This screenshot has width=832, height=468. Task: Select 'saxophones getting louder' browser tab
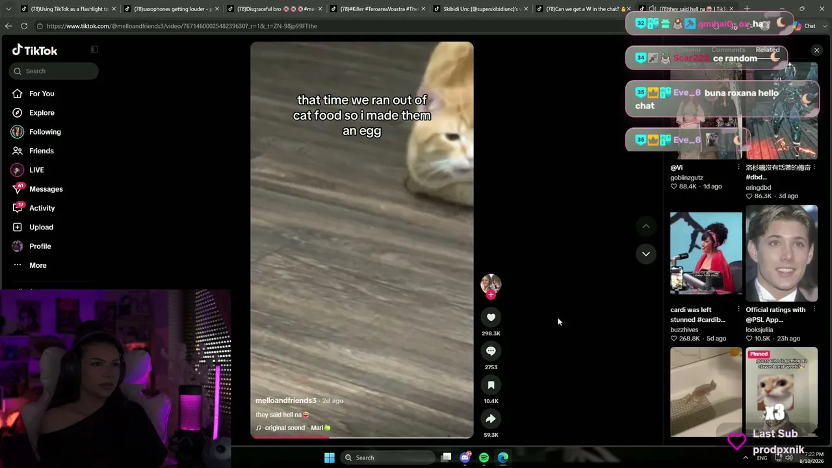(x=172, y=9)
